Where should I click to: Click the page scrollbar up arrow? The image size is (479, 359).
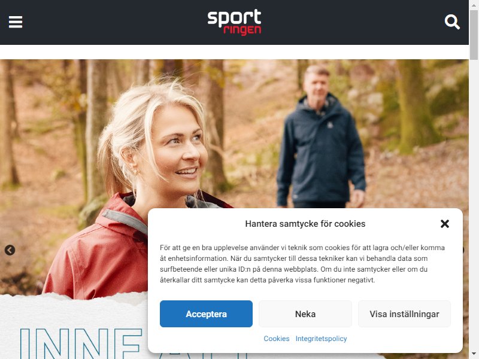tap(474, 5)
